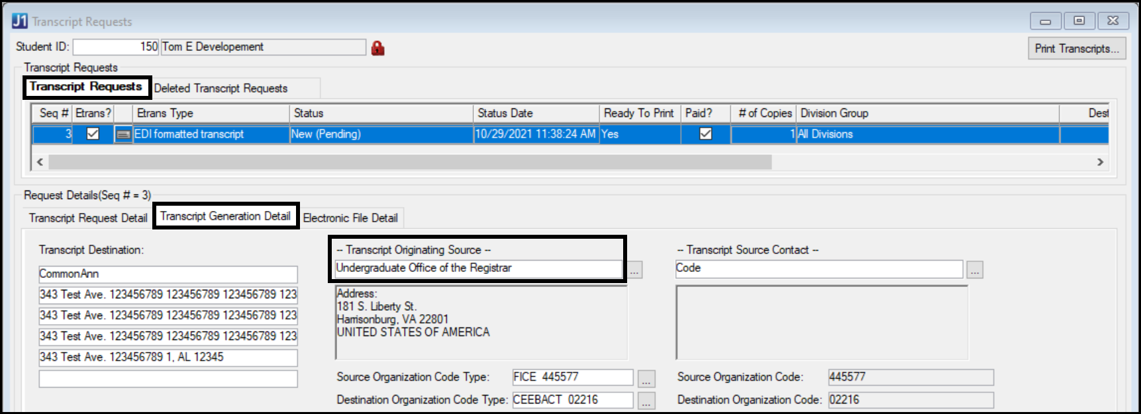The image size is (1141, 414).
Task: Minimize the Transcript Requests window
Action: coord(1046,21)
